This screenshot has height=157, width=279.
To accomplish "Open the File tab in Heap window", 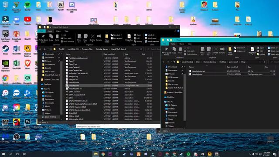I will point(165,44).
